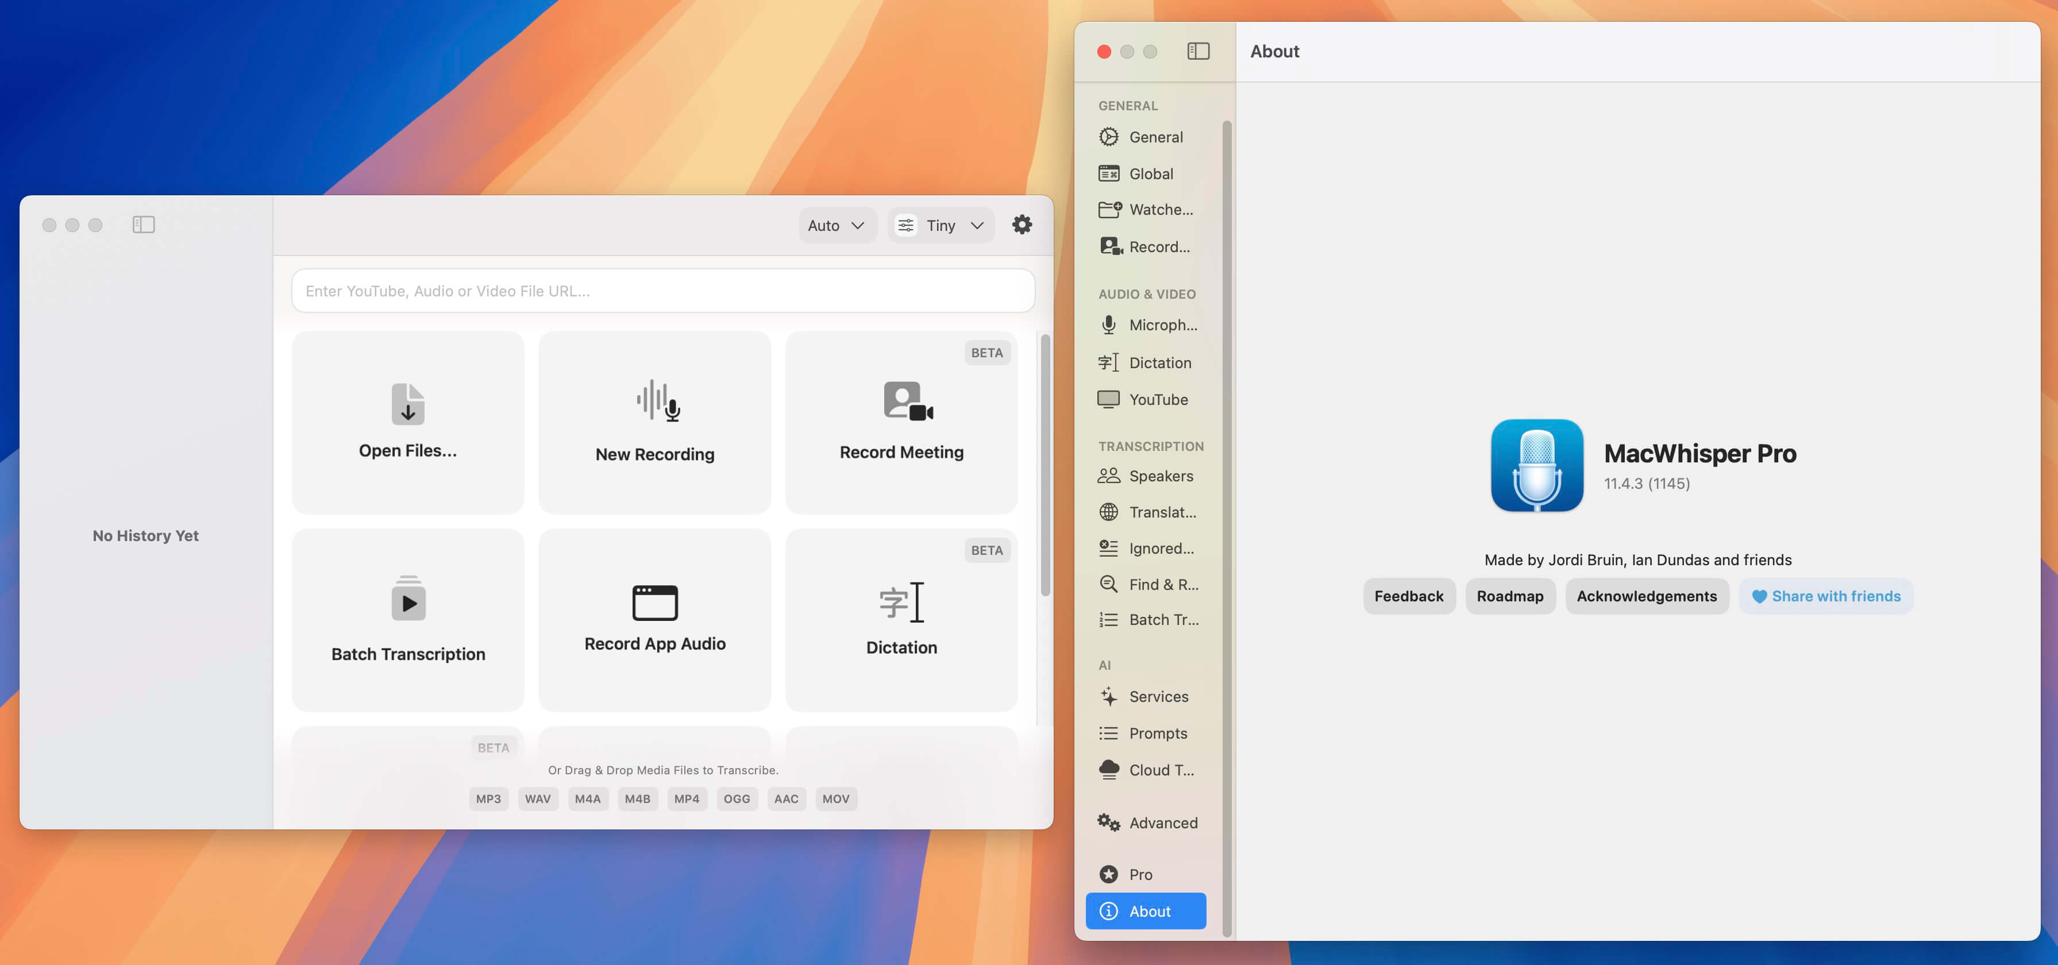Open Cloud Transcription settings in sidebar
This screenshot has height=965, width=2058.
click(x=1146, y=770)
